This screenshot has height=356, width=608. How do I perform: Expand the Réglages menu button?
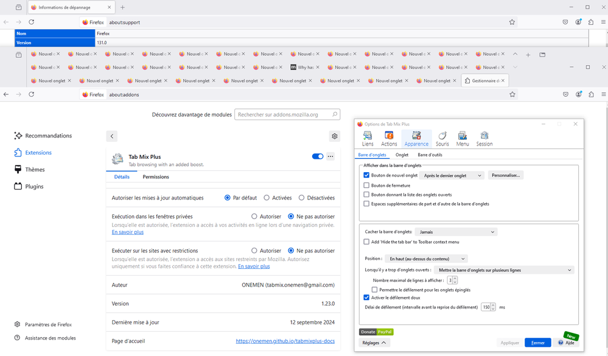[374, 343]
